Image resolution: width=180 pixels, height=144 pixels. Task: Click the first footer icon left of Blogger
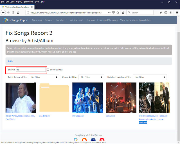(x=76, y=140)
